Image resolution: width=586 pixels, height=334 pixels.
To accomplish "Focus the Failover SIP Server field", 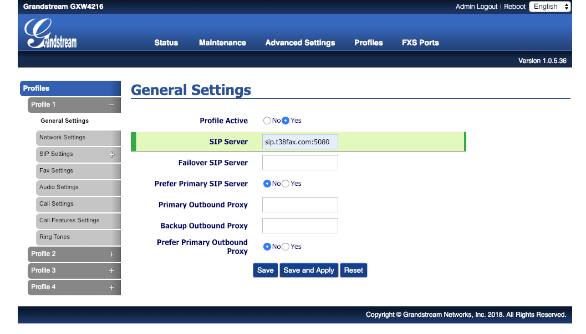I will click(x=300, y=163).
